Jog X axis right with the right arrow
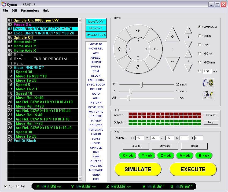This screenshot has width=228, height=192. click(156, 49)
